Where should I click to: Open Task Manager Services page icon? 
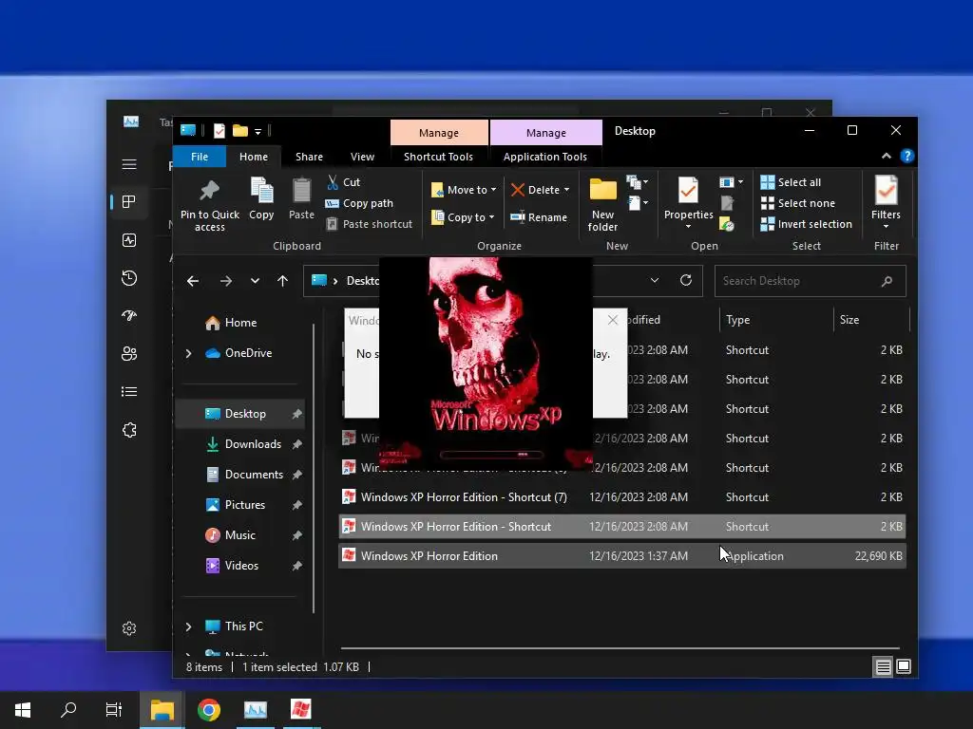point(129,430)
